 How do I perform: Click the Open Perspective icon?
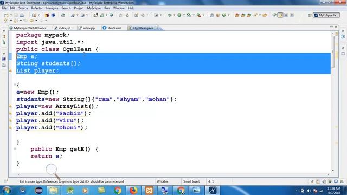(310, 15)
